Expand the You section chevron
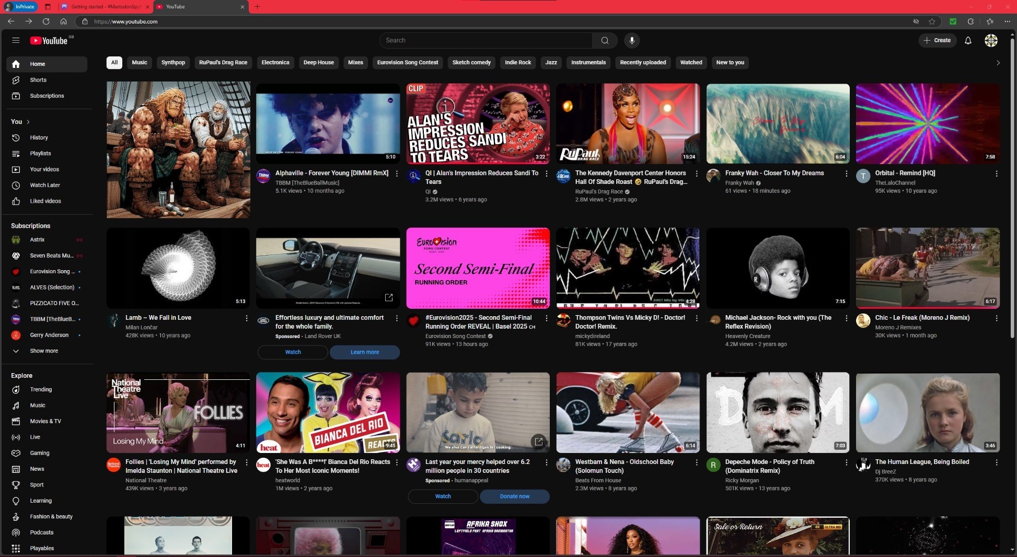Image resolution: width=1017 pixels, height=557 pixels. (x=28, y=122)
